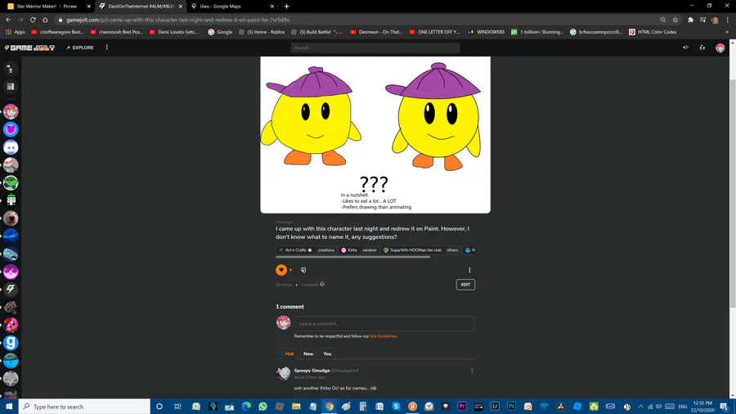This screenshot has height=414, width=736.
Task: Open the Windows Start menu
Action: click(9, 407)
